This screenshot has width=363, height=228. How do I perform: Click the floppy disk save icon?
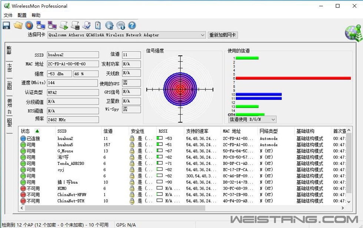[x=6, y=25]
